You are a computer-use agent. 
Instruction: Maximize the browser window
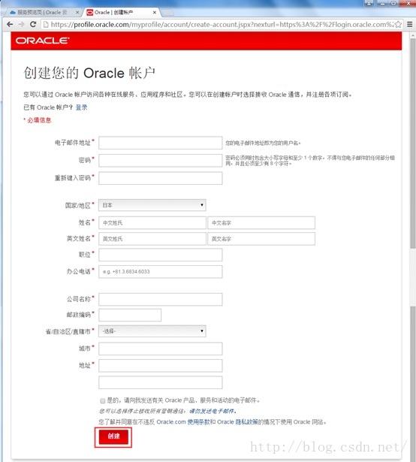coord(393,3)
